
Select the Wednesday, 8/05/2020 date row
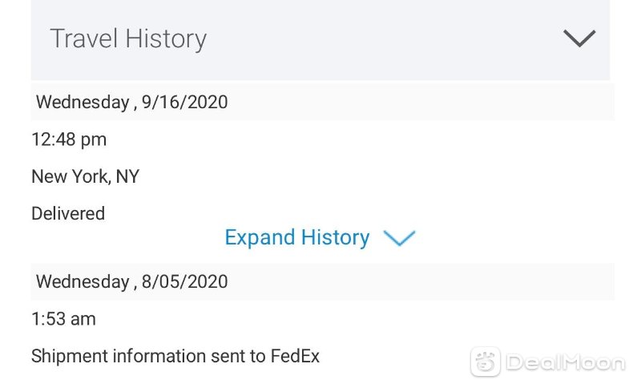pos(323,281)
